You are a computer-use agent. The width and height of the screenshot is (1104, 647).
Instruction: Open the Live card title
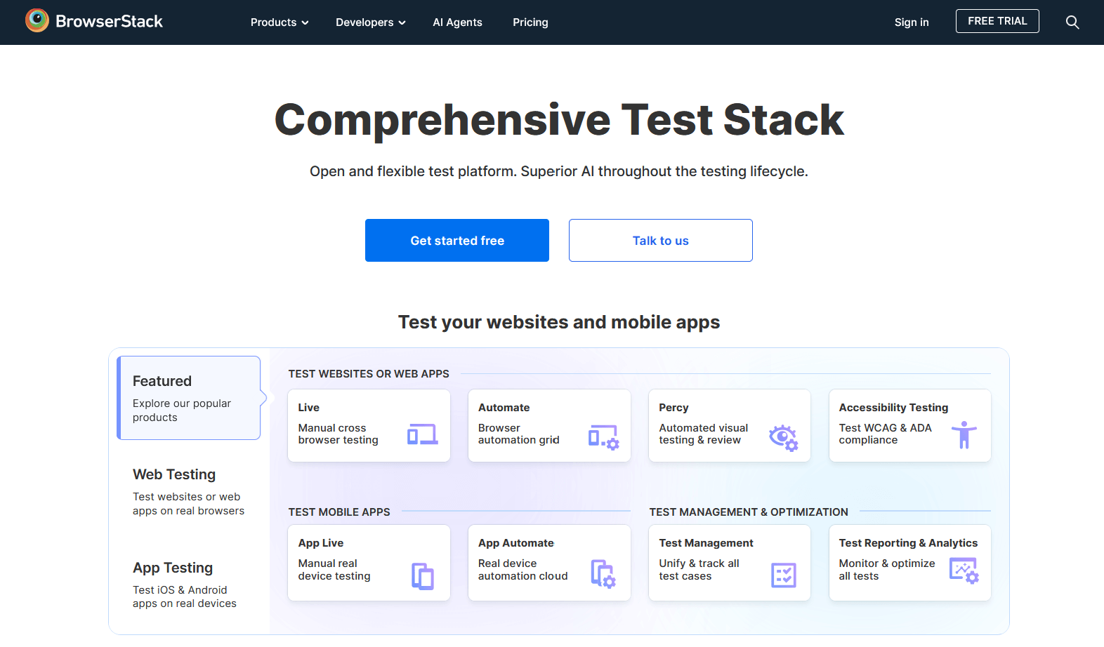(308, 408)
